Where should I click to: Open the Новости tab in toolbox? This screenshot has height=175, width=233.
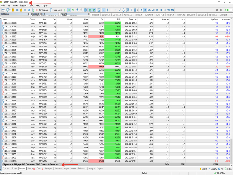coord(31,168)
